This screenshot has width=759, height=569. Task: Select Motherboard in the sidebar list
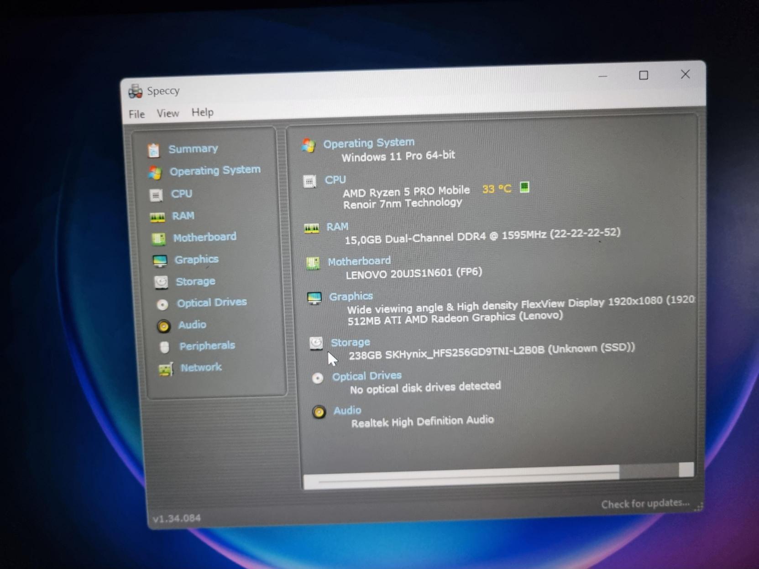click(205, 237)
